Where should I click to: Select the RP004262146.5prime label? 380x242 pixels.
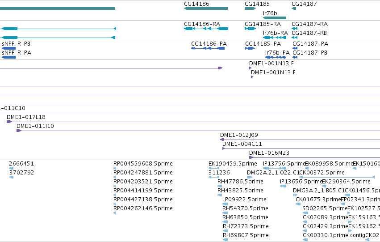tap(143, 208)
